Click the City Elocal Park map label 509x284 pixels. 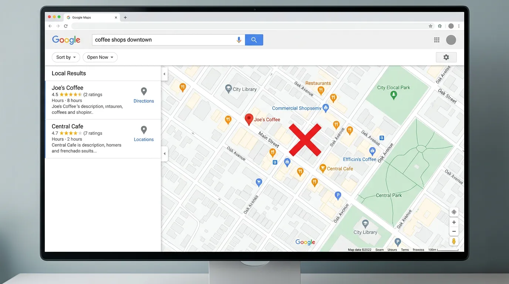[x=394, y=88]
